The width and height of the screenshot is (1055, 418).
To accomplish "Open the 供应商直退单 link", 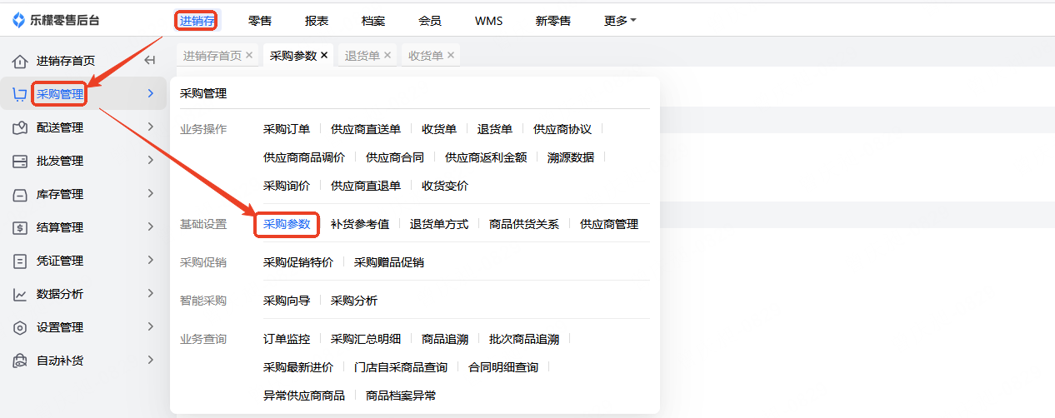I will click(366, 186).
